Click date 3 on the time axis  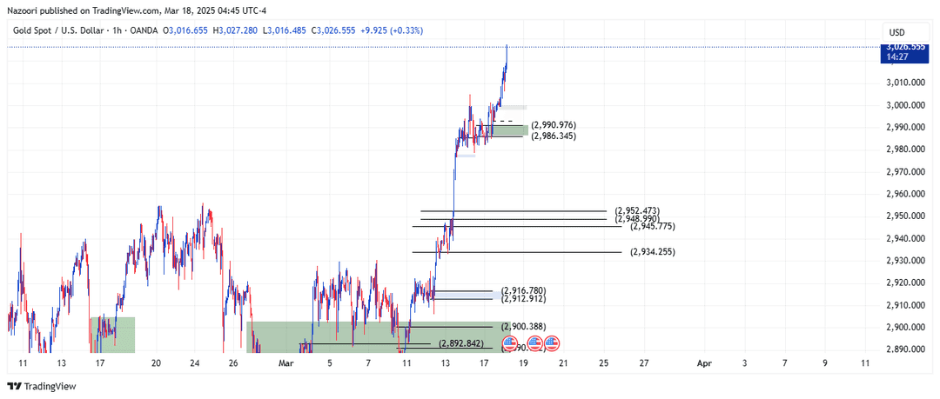pos(744,363)
